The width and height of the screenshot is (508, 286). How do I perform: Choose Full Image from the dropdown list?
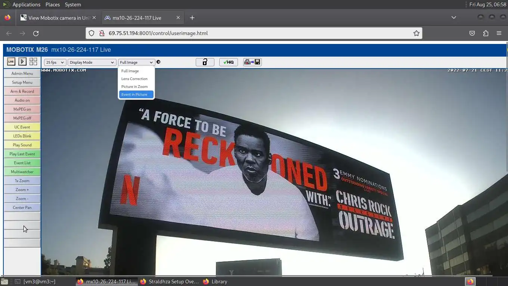[136, 71]
